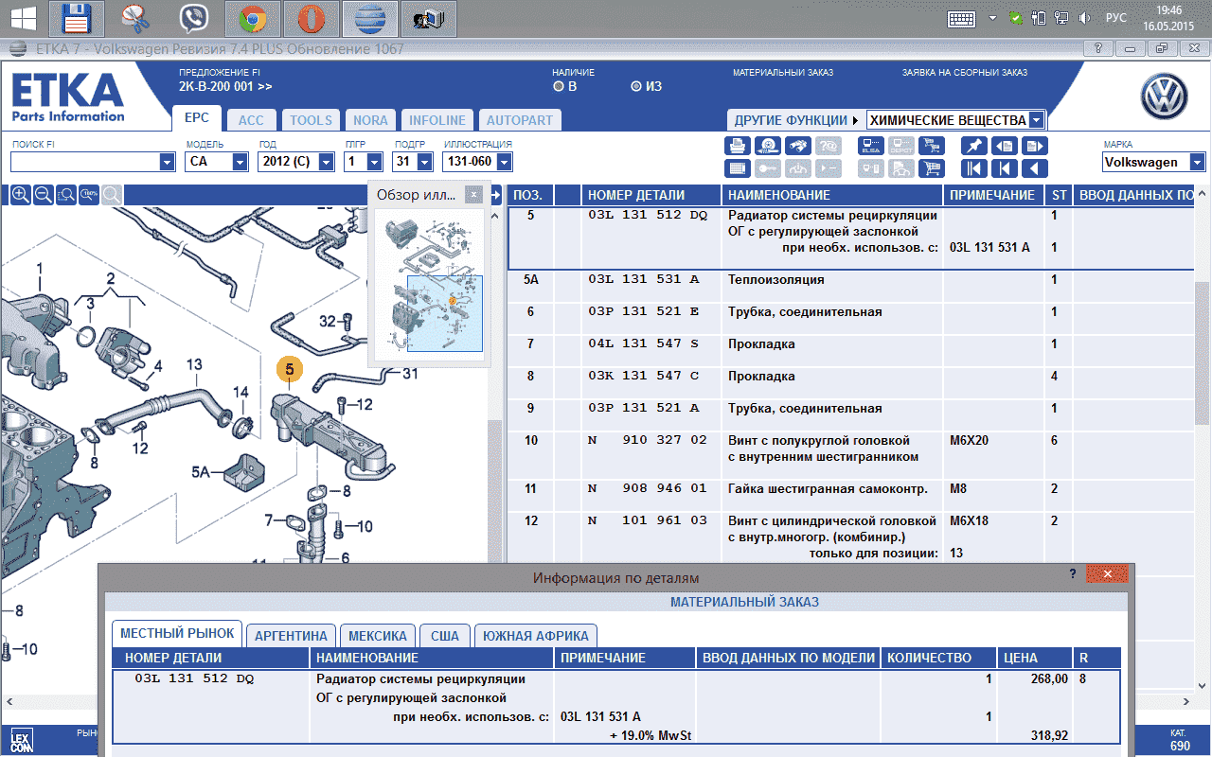Open the ГЛГР dropdown

[x=374, y=162]
